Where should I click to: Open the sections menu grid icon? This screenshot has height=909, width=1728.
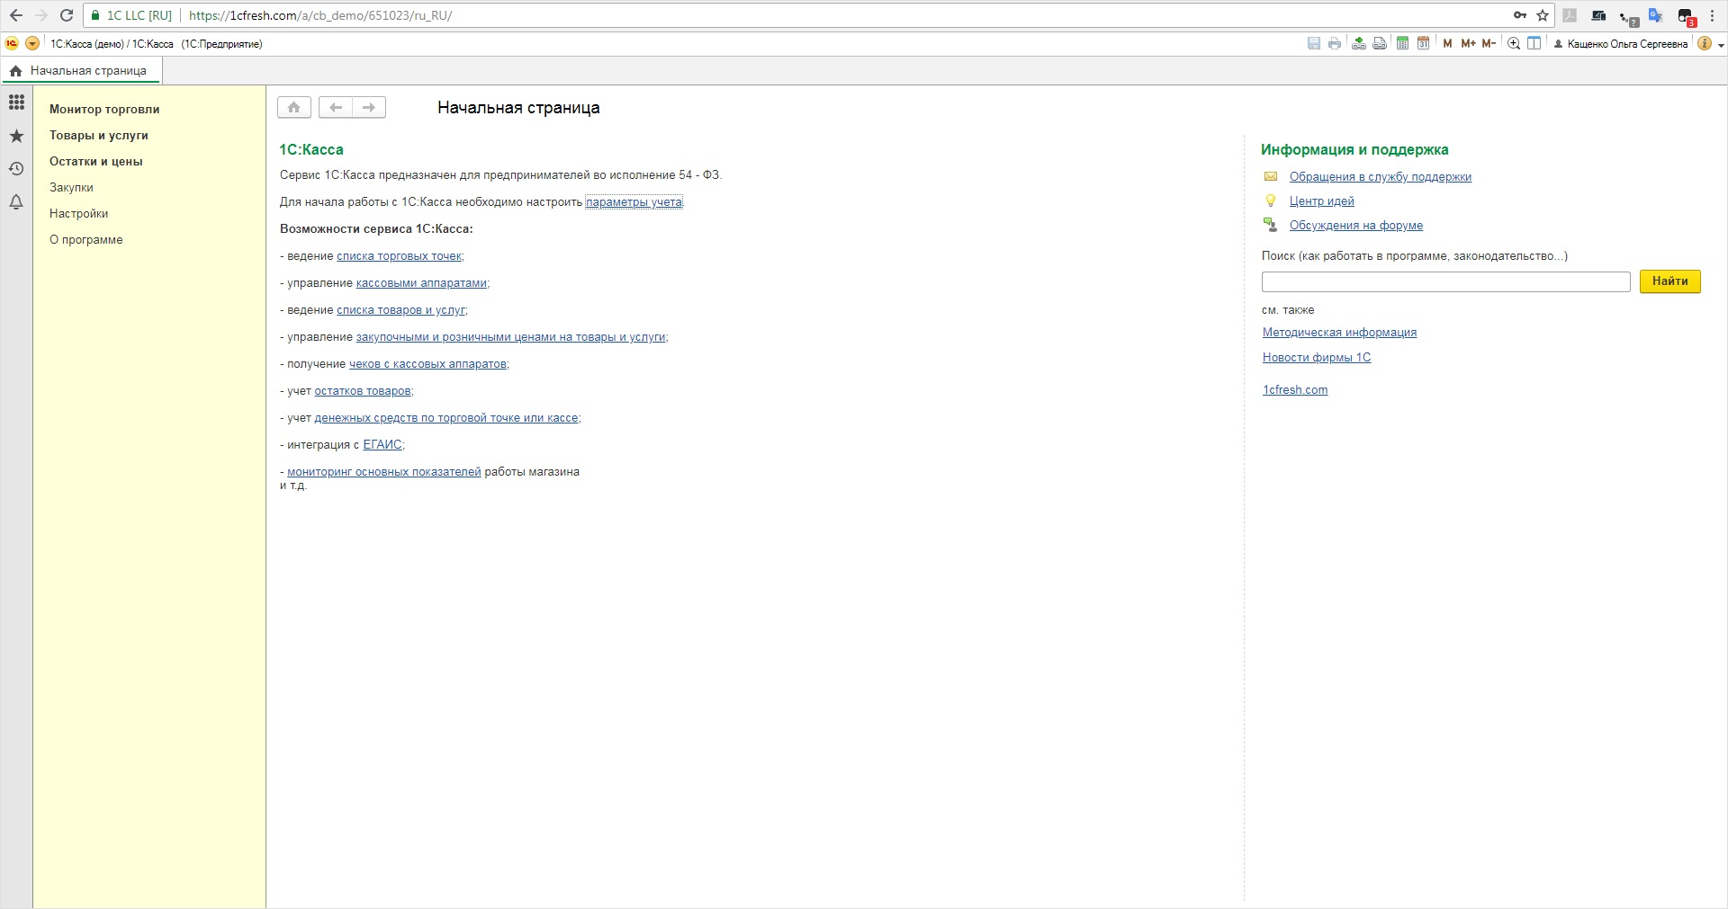coord(16,102)
